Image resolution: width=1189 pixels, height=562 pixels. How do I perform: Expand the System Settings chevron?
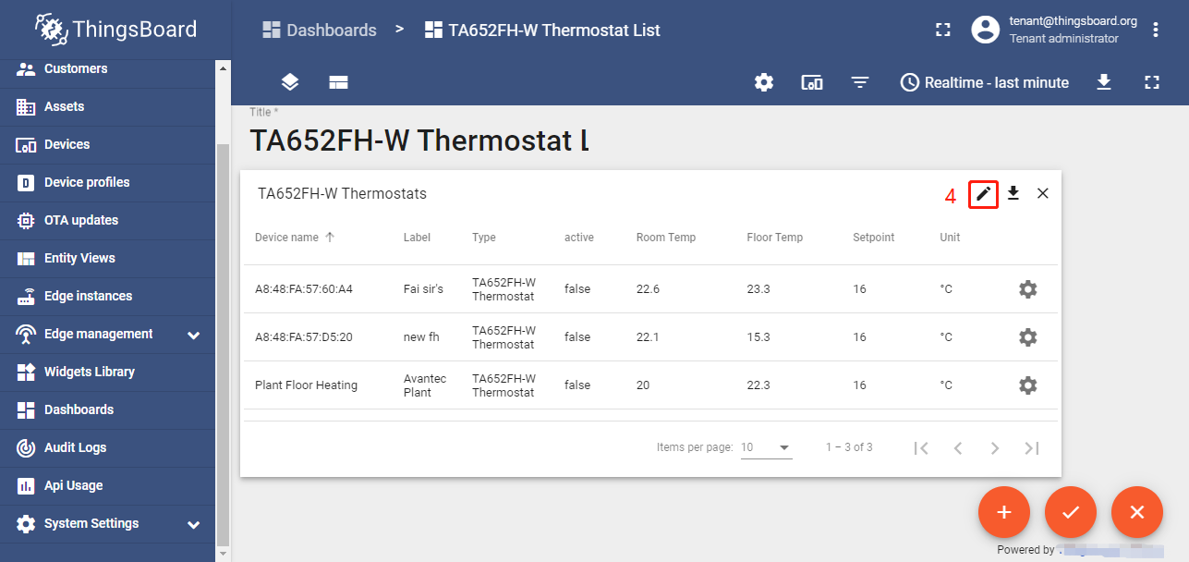[194, 524]
